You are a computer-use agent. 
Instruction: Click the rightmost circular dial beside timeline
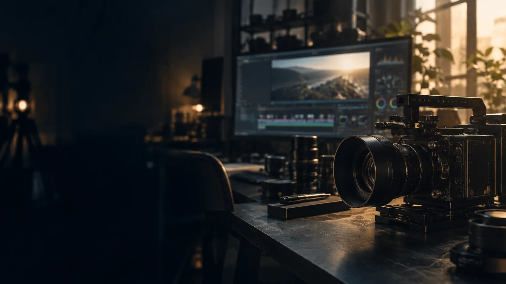[x=363, y=120]
